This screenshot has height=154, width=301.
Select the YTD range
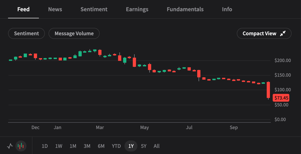[x=116, y=146]
